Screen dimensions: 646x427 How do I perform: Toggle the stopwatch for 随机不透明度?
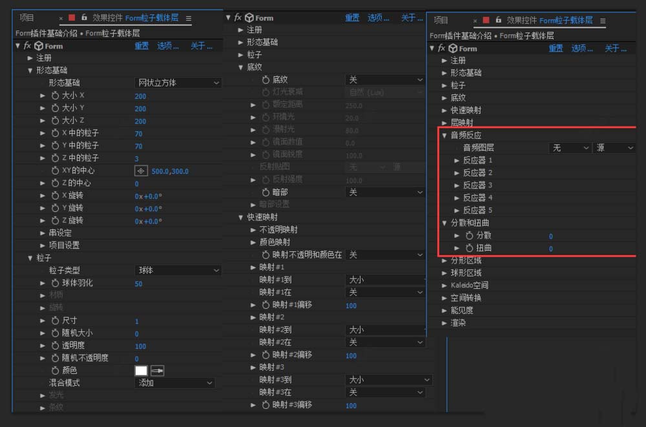55,358
